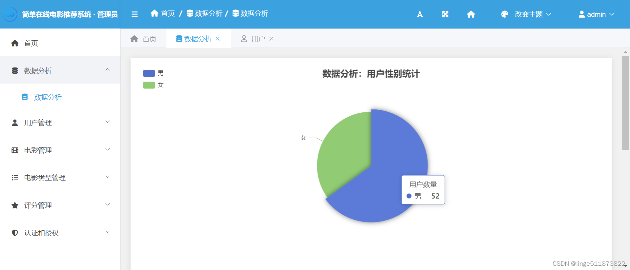Image resolution: width=630 pixels, height=270 pixels.
Task: Click the first breadcrumb database icon
Action: 190,13
